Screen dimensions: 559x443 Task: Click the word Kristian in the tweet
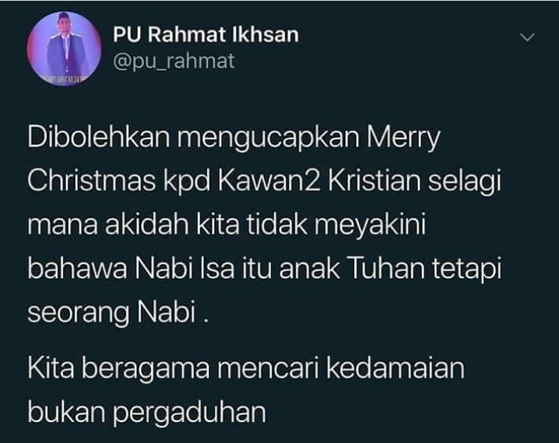(x=374, y=181)
